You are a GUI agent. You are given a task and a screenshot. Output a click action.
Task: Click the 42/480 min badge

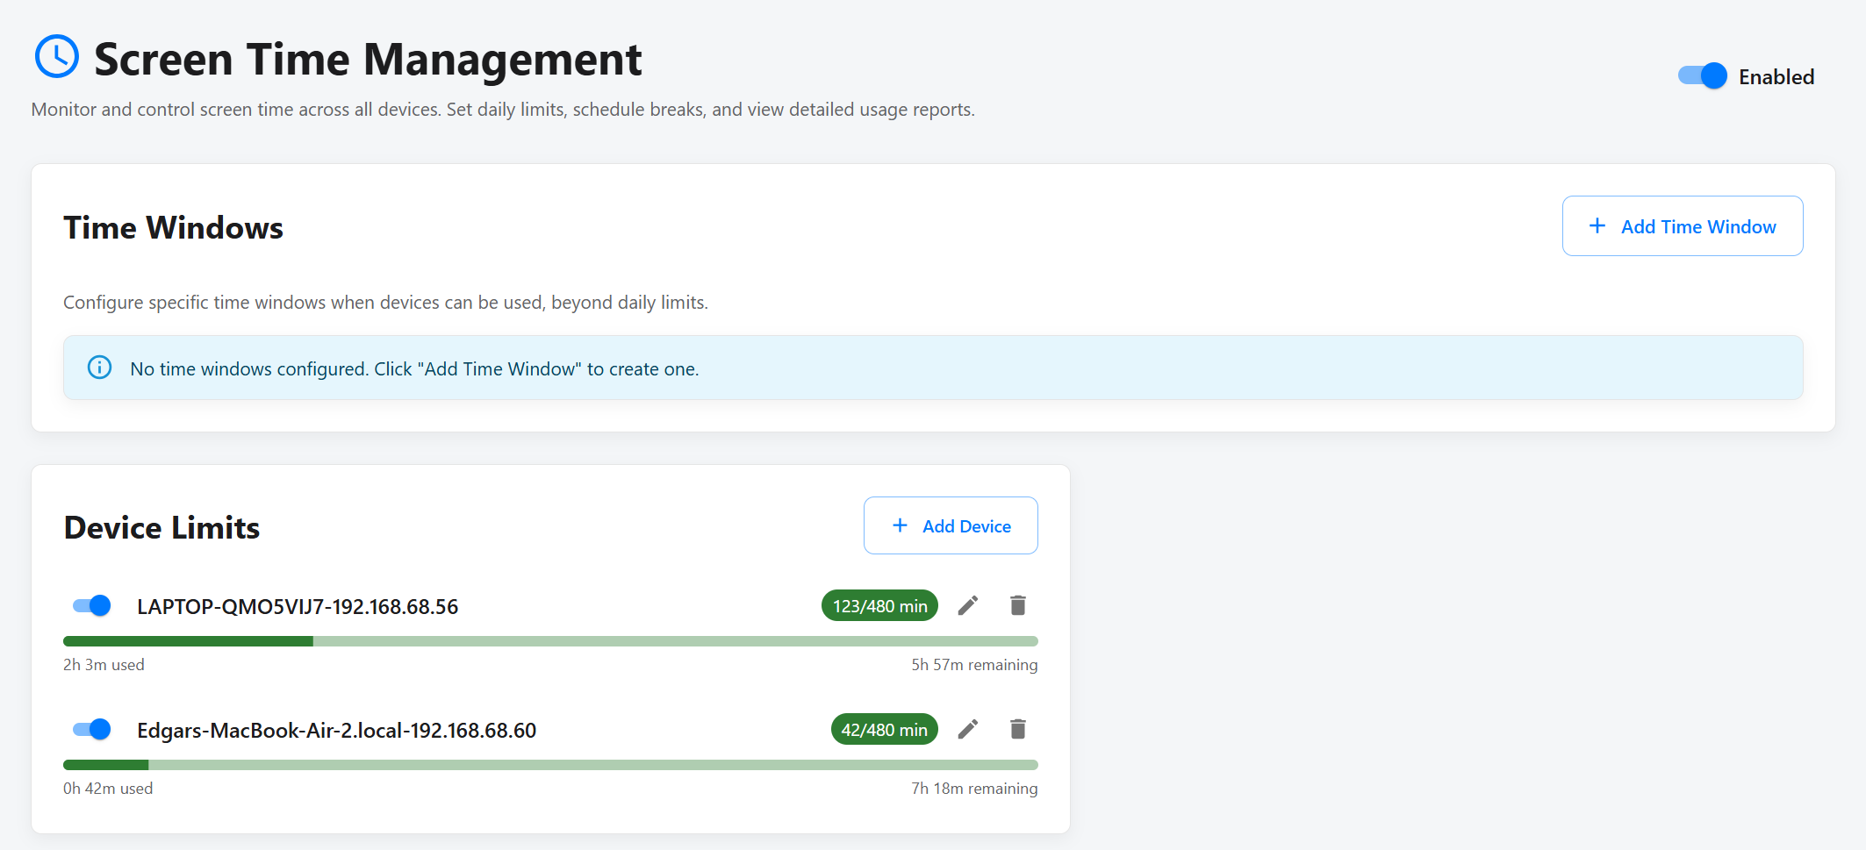(x=883, y=729)
